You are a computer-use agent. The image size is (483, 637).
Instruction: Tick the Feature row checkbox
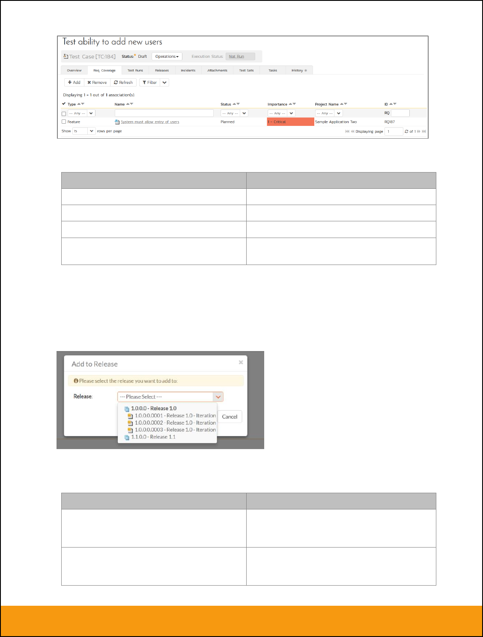pyautogui.click(x=64, y=122)
